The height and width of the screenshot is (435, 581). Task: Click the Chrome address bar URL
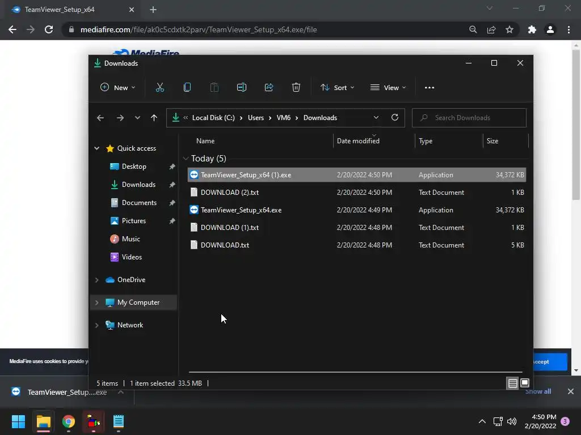click(199, 29)
